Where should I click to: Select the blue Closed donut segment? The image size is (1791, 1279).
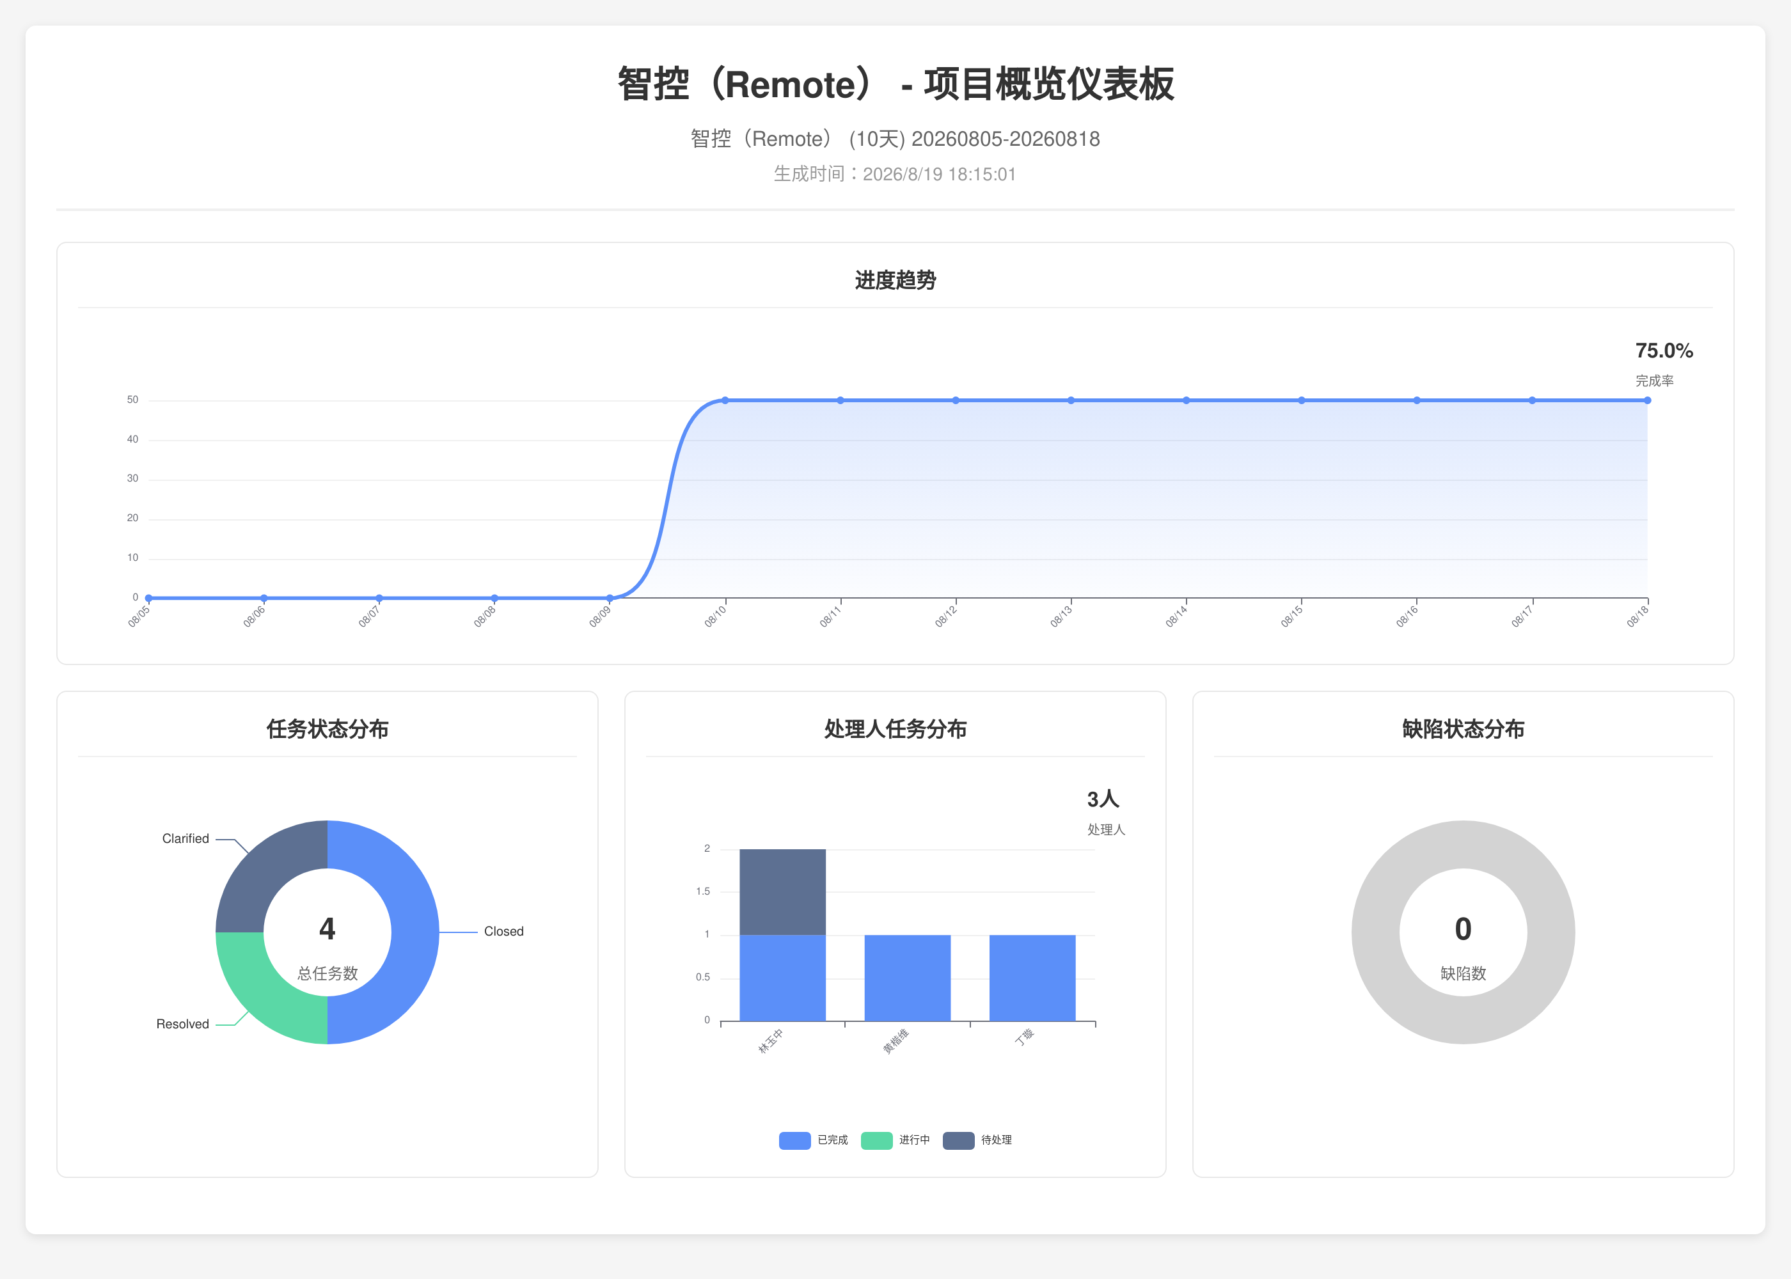click(414, 932)
